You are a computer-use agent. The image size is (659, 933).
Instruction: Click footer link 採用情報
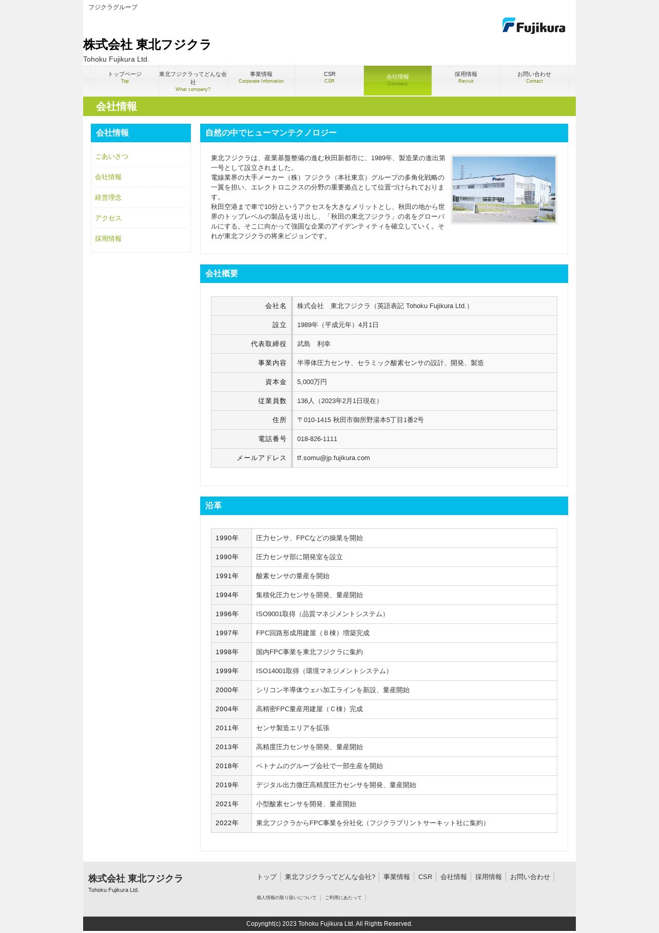(489, 877)
